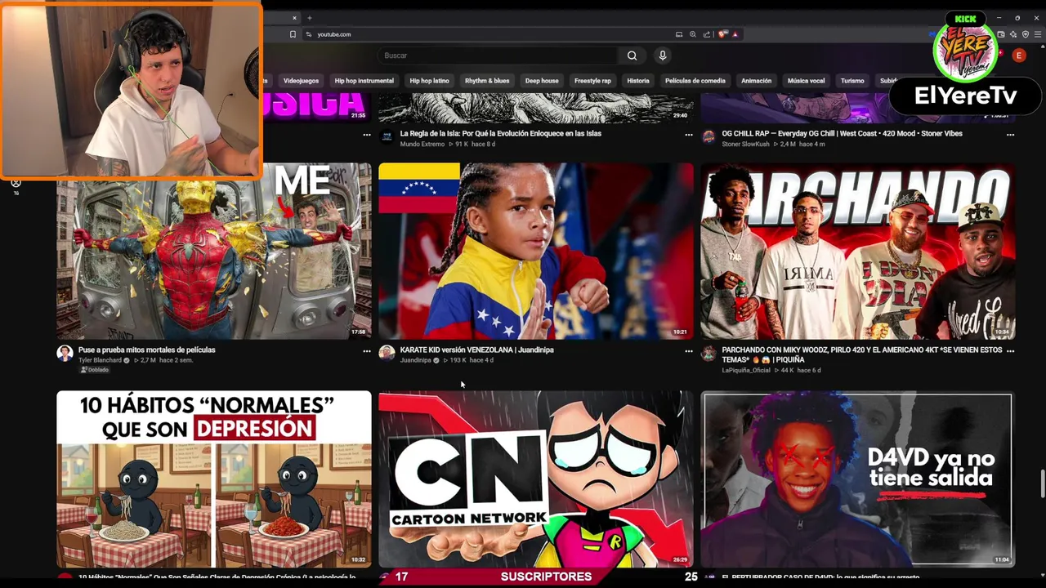The image size is (1046, 588).
Task: Play the Karate Kid Venezuelan flag thumbnail
Action: point(536,251)
